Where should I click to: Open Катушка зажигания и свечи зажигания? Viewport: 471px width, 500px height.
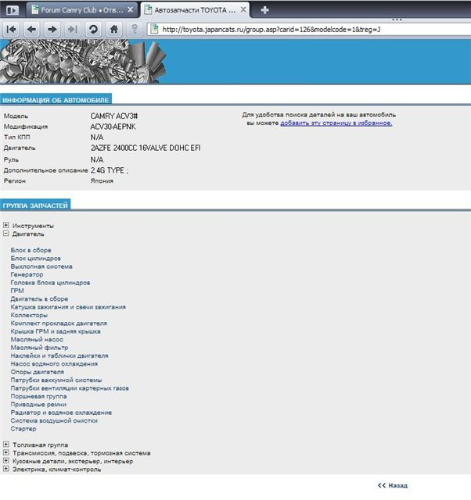pos(68,307)
